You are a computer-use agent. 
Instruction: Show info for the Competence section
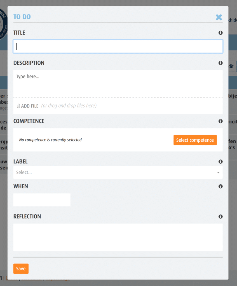(220, 121)
